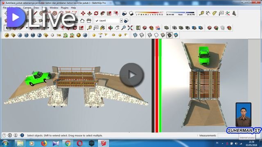262x147 pixels.
Task: Select the Dimensions tool
Action: [x=208, y=13]
